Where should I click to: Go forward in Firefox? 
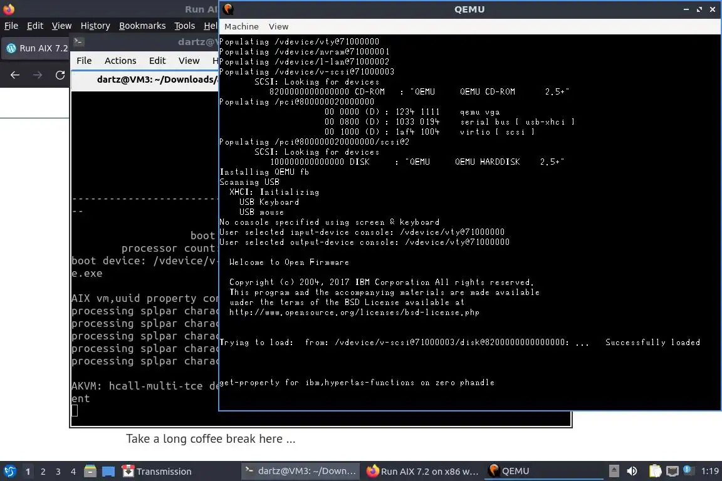coord(38,75)
